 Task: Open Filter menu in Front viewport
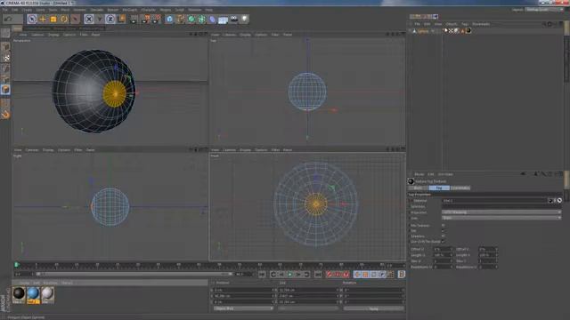coord(275,150)
